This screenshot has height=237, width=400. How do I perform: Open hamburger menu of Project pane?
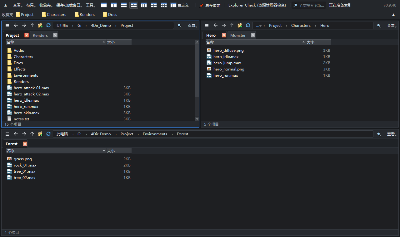tap(7, 26)
